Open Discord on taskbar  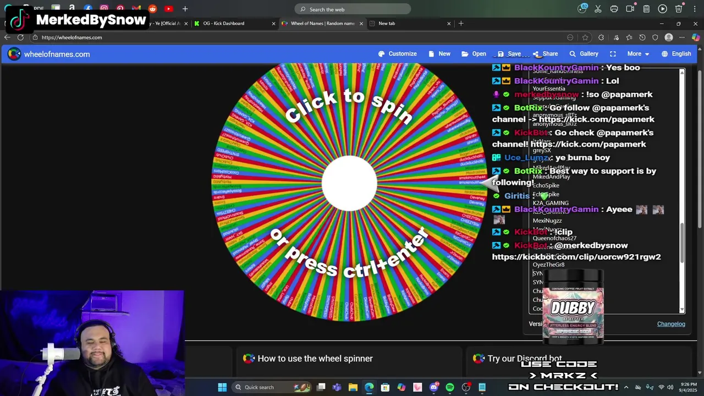point(434,387)
